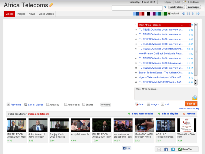Click the remove link
Screen dimensions: 205x154
point(191,114)
